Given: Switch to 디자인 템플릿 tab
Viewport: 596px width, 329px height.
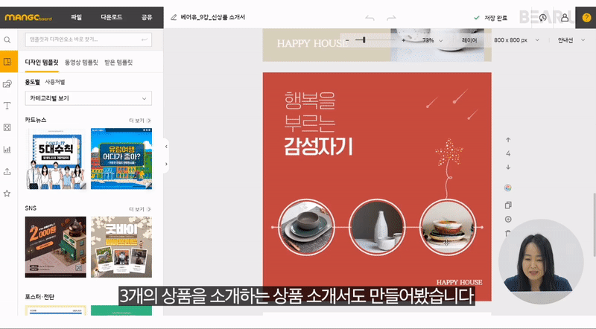Looking at the screenshot, I should [42, 63].
